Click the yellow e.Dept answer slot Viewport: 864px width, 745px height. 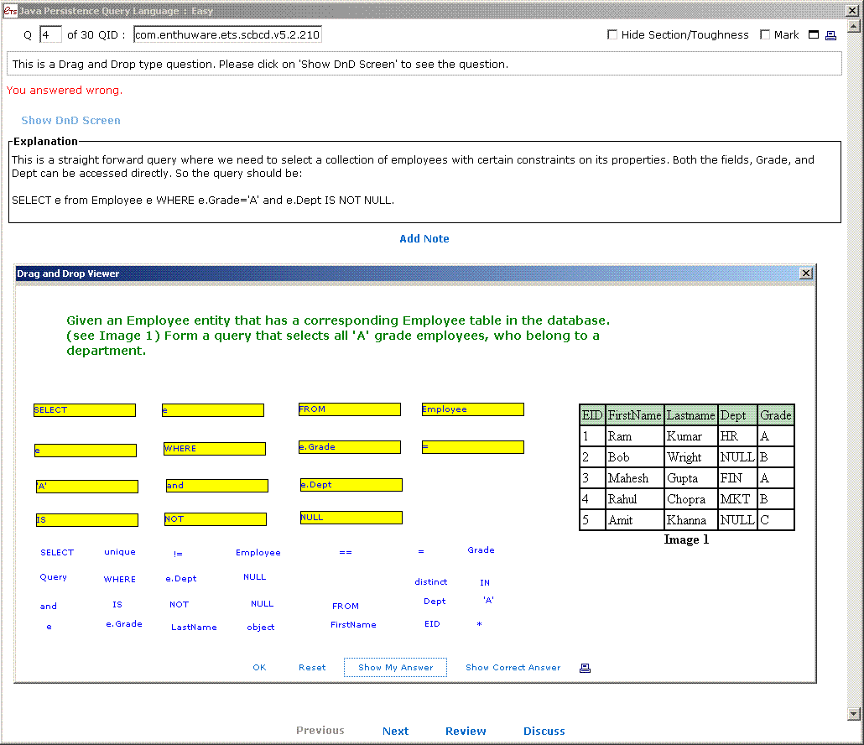351,485
